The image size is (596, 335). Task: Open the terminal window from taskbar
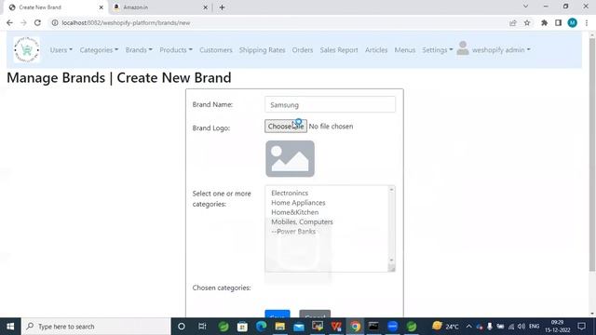click(x=373, y=327)
